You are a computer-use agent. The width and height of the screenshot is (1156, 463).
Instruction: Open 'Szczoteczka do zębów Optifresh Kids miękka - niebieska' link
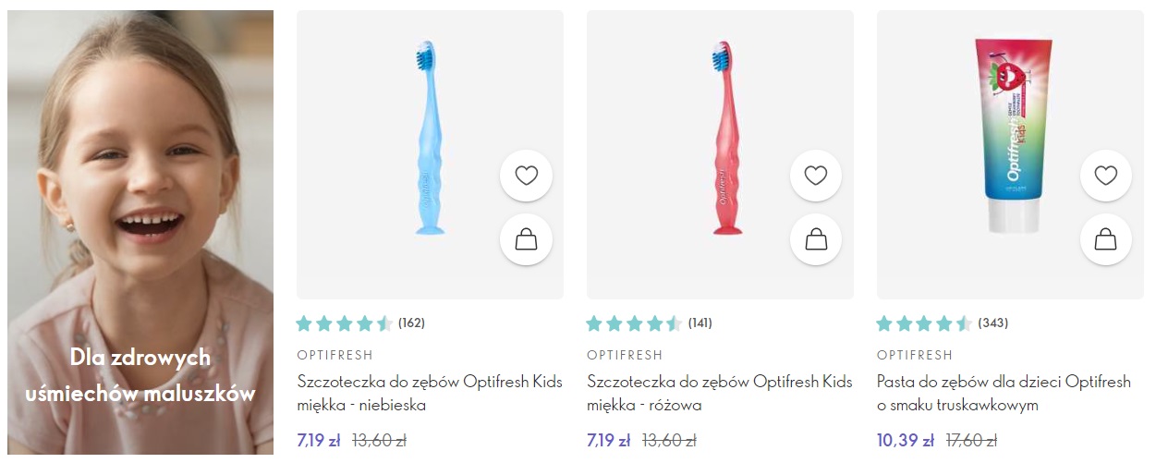(430, 394)
